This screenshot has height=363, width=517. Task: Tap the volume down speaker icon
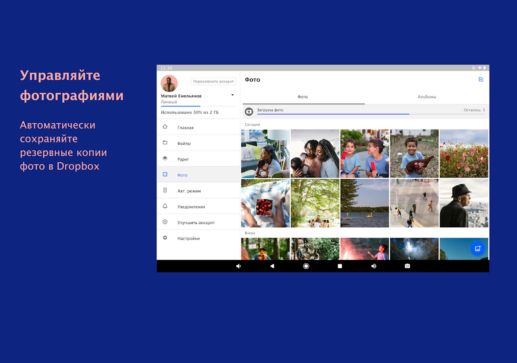coord(238,266)
